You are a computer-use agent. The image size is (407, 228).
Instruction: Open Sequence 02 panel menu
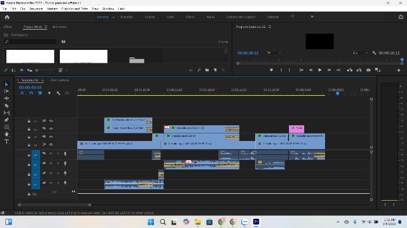[x=42, y=80]
